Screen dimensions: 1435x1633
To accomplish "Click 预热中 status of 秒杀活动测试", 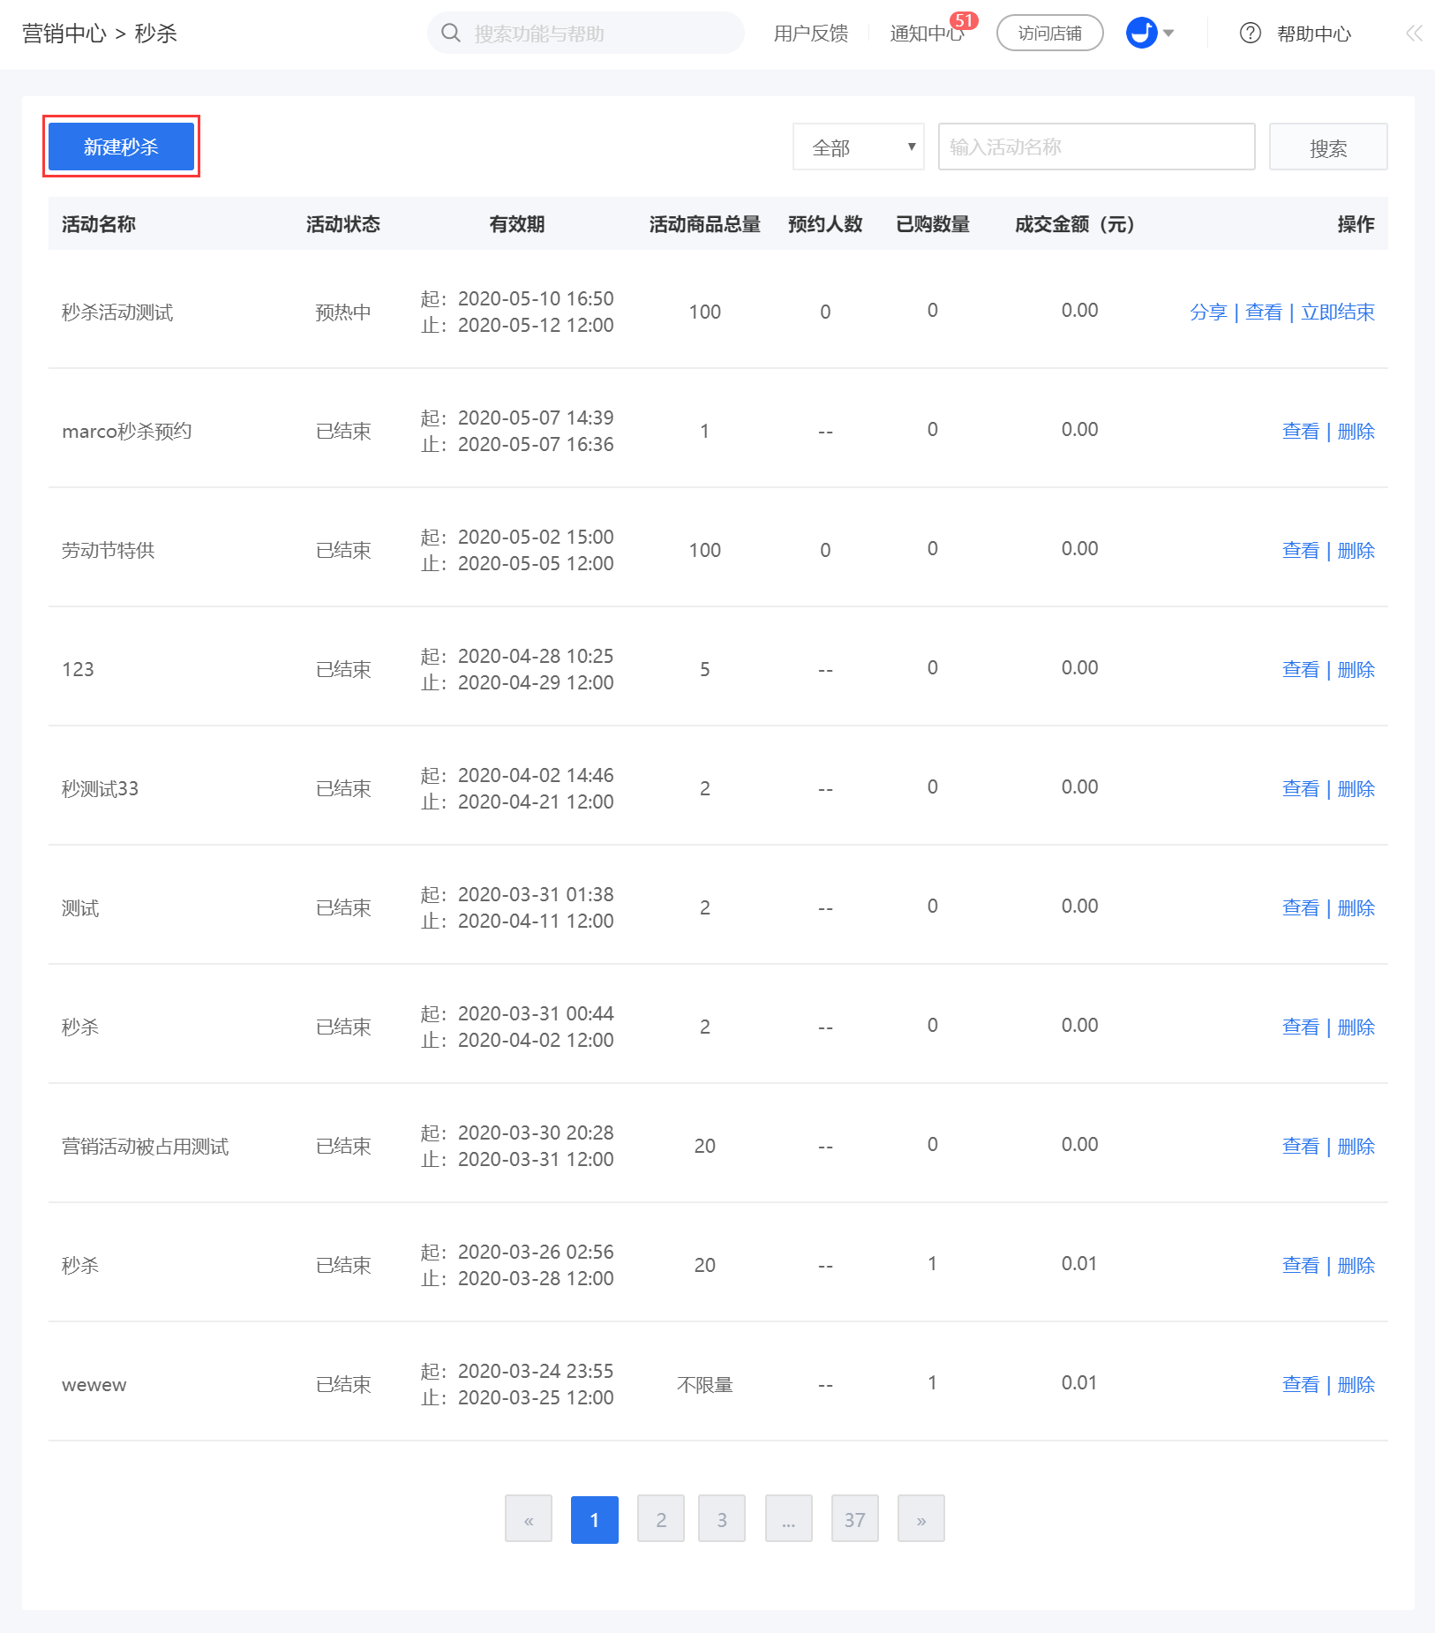I will pos(343,312).
